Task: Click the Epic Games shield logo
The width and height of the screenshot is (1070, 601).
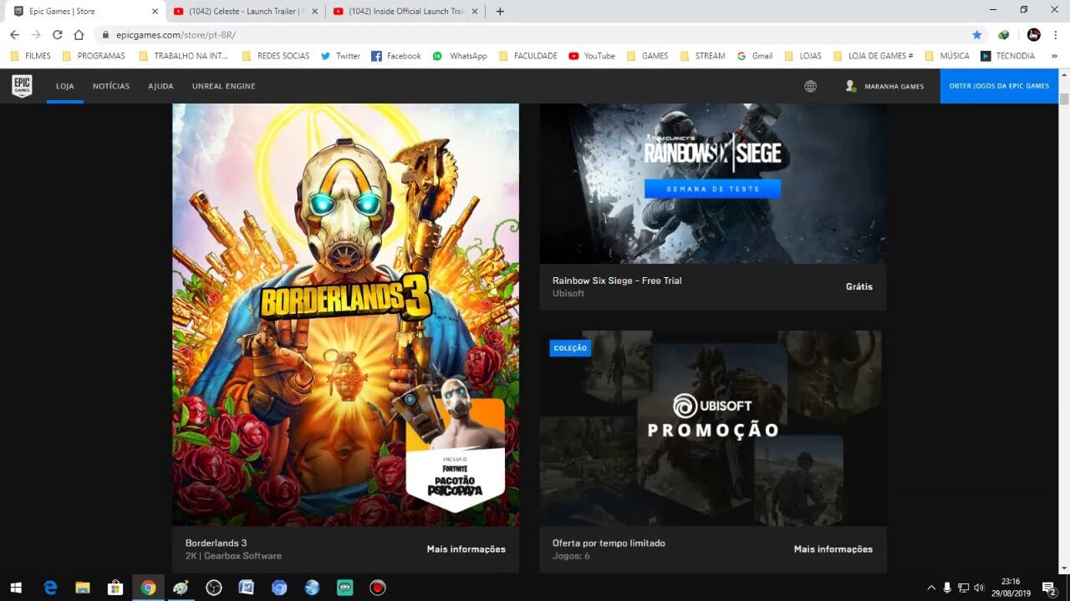Action: (x=22, y=86)
